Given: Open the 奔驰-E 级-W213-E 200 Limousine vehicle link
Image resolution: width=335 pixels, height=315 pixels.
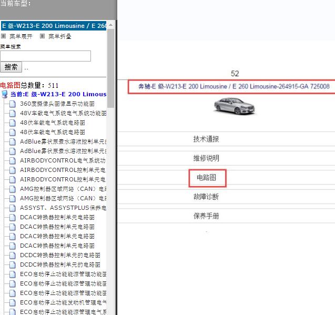Looking at the screenshot, I should (x=234, y=86).
